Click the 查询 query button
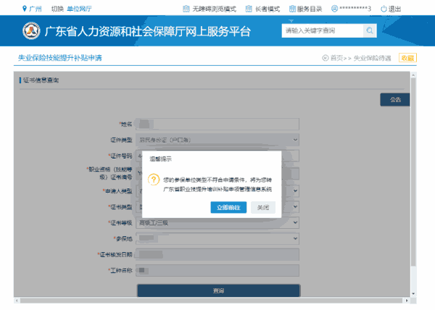This screenshot has width=435, height=310. pos(218,290)
